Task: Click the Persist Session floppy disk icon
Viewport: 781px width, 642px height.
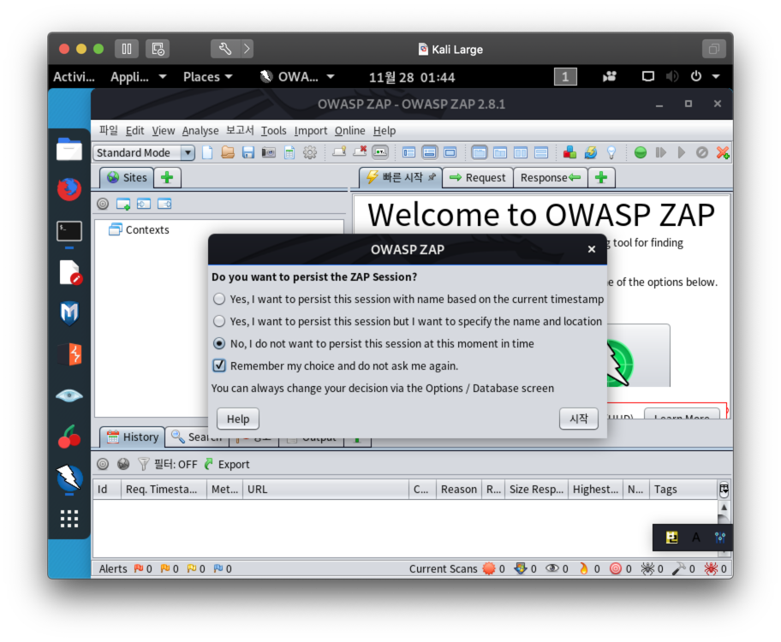Action: click(248, 152)
